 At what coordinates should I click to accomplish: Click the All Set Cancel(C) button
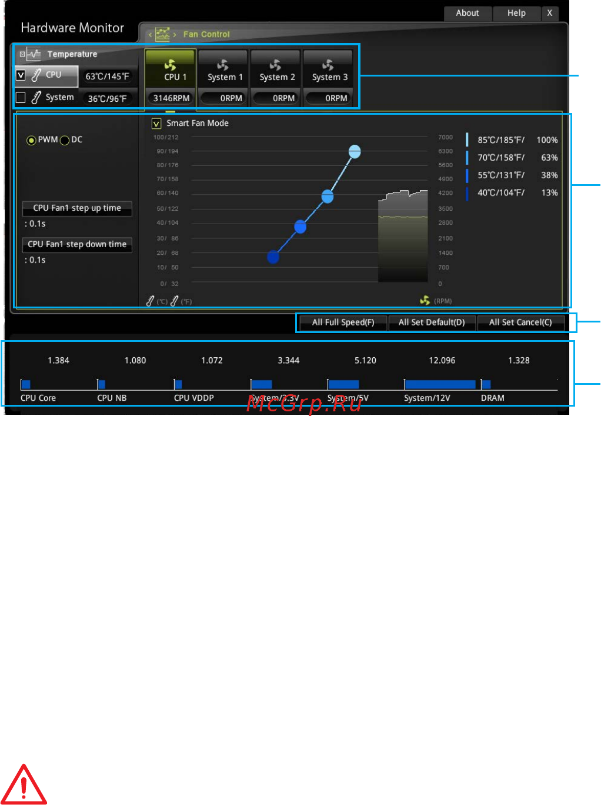(x=520, y=322)
